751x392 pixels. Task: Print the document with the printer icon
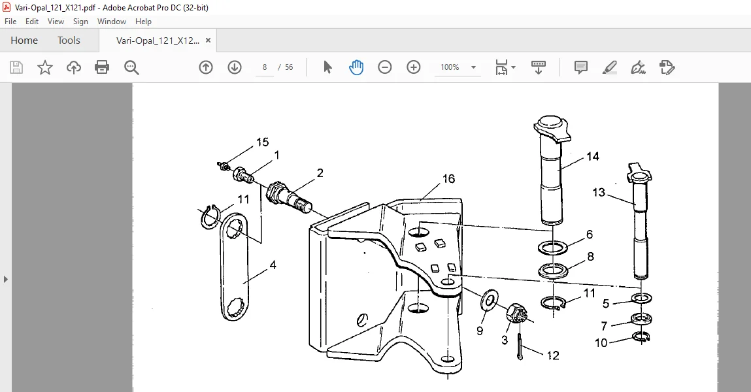click(102, 67)
